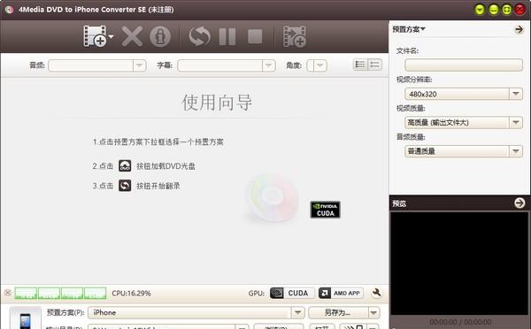Screen dimensions: 531x329
Task: Click the arrow icon in 预览 panel header
Action: 519,203
